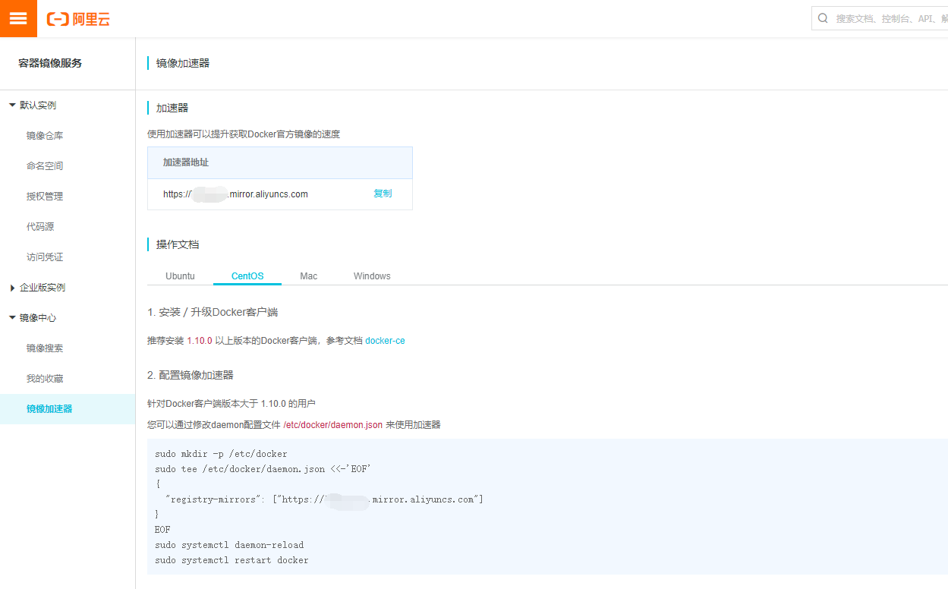Click 'sudo systemctl restart docker' line
The image size is (948, 589).
231,560
